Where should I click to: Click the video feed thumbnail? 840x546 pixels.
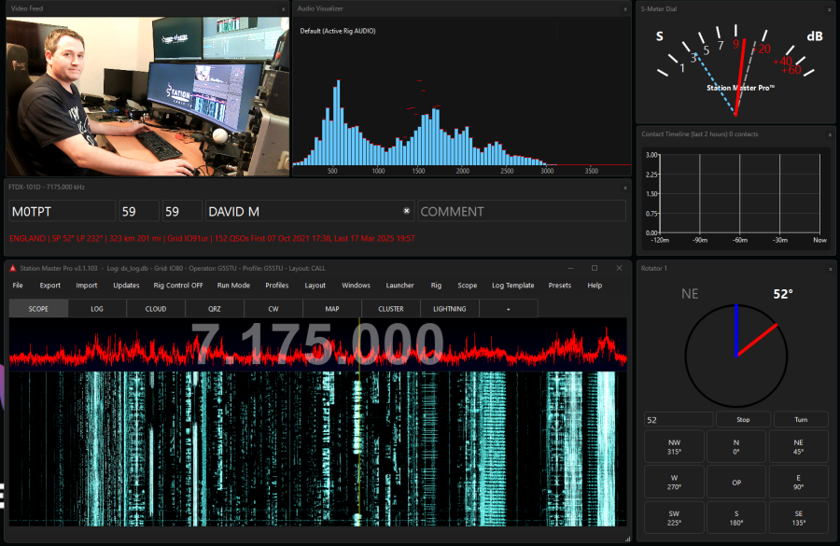[x=147, y=96]
